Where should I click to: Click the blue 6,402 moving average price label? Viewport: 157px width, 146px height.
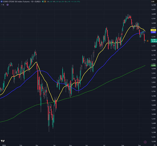(x=154, y=32)
